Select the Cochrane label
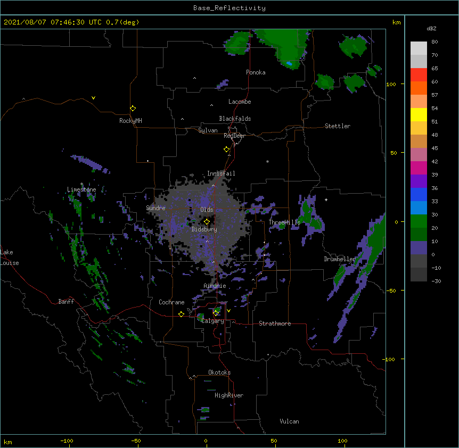459x448 pixels. pyautogui.click(x=171, y=302)
